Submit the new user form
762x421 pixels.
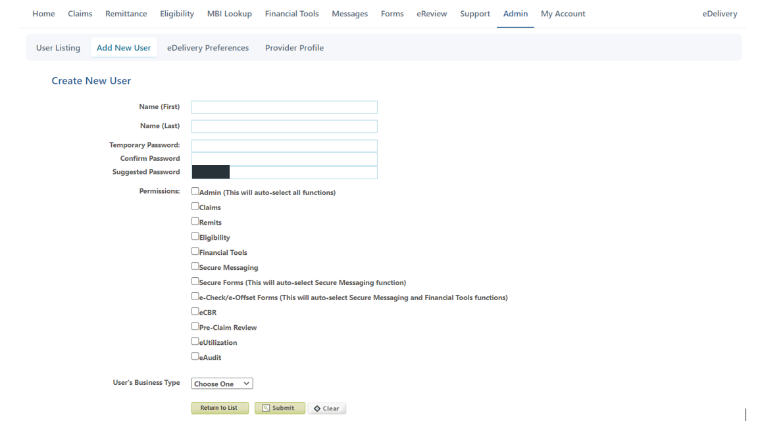click(280, 408)
